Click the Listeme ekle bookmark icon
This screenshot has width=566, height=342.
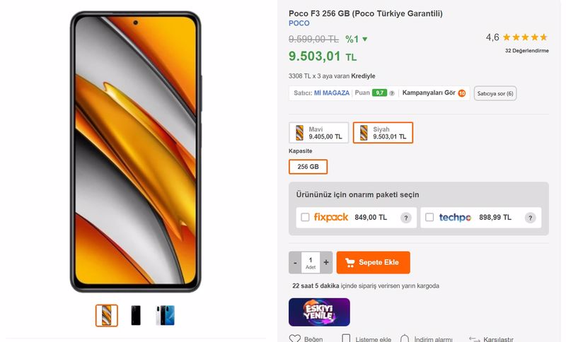click(x=347, y=339)
